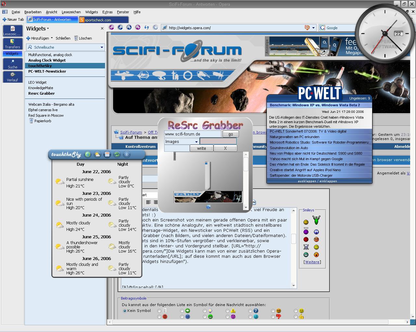Expand the Images dropdown in ReSrc Grabber
The width and height of the screenshot is (416, 332).
[196, 142]
